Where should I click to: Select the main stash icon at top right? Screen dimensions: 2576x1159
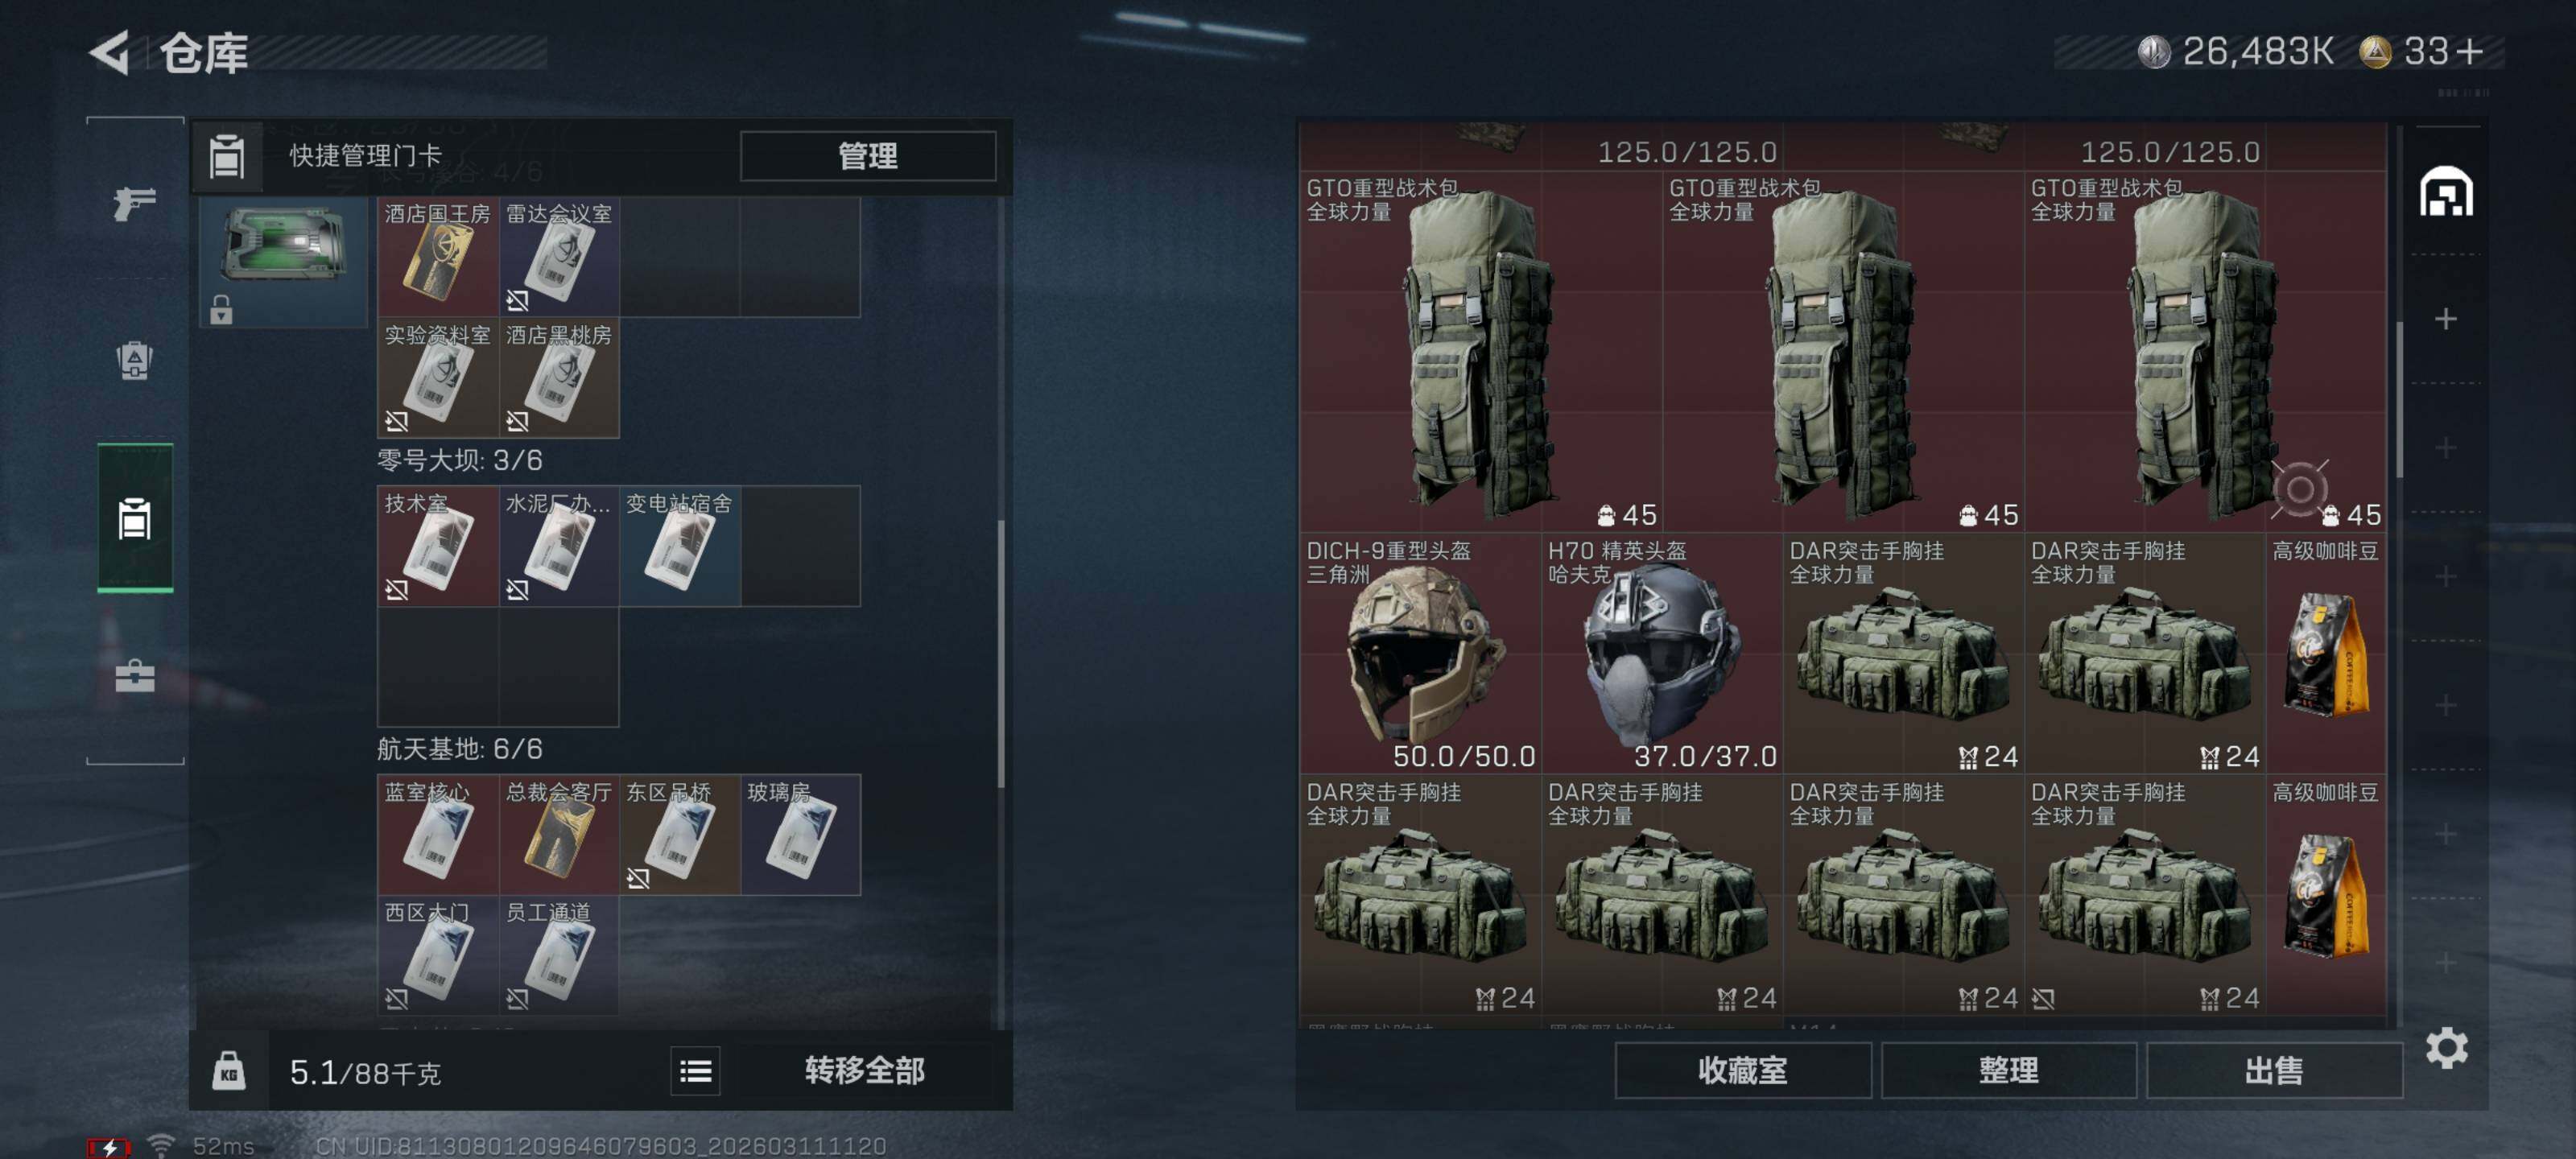click(x=2446, y=192)
